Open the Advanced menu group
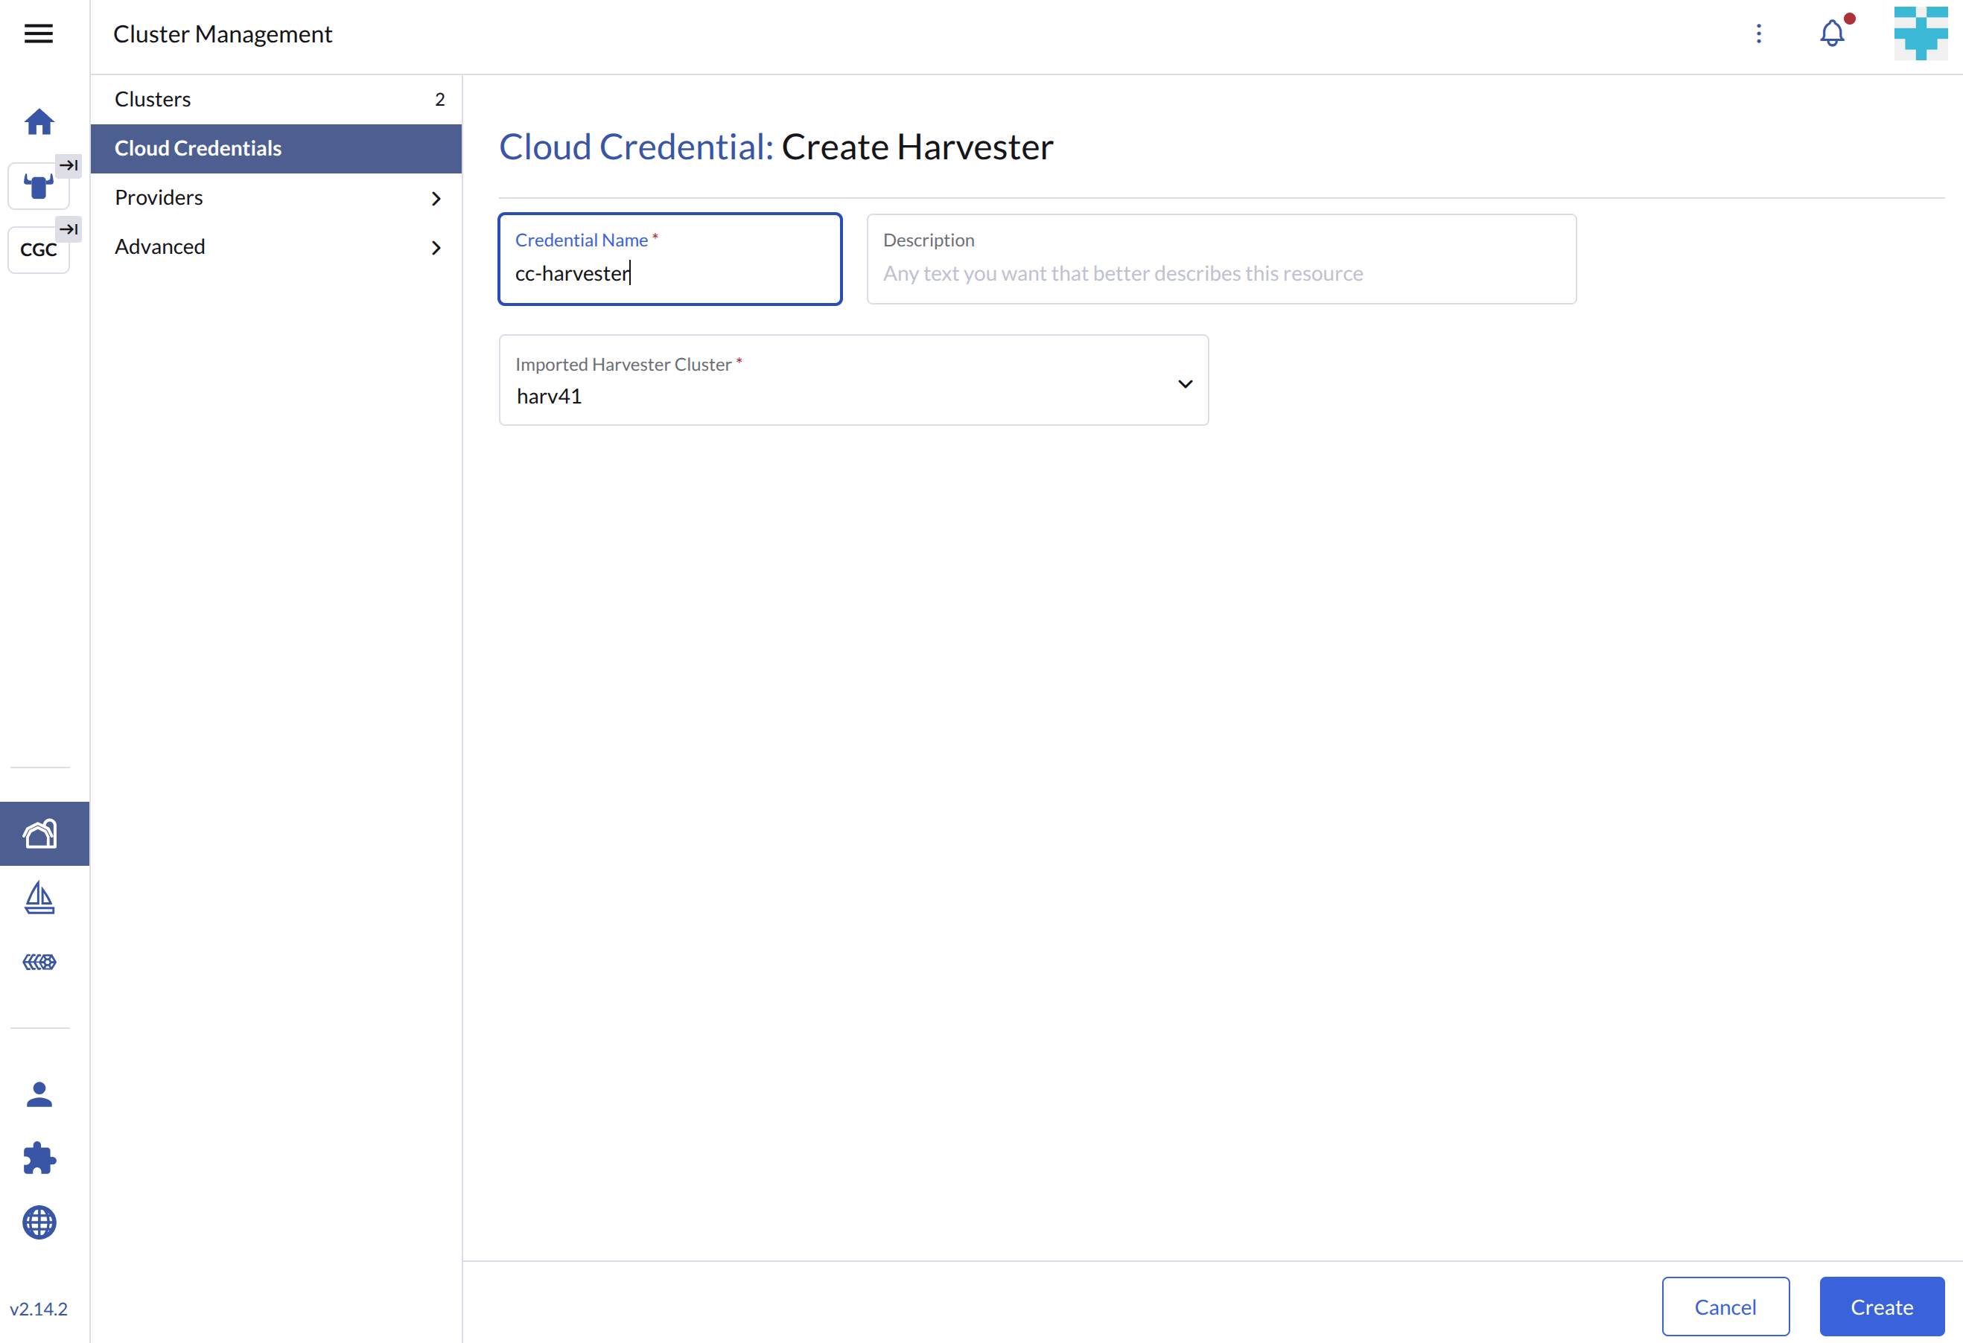 (x=276, y=246)
